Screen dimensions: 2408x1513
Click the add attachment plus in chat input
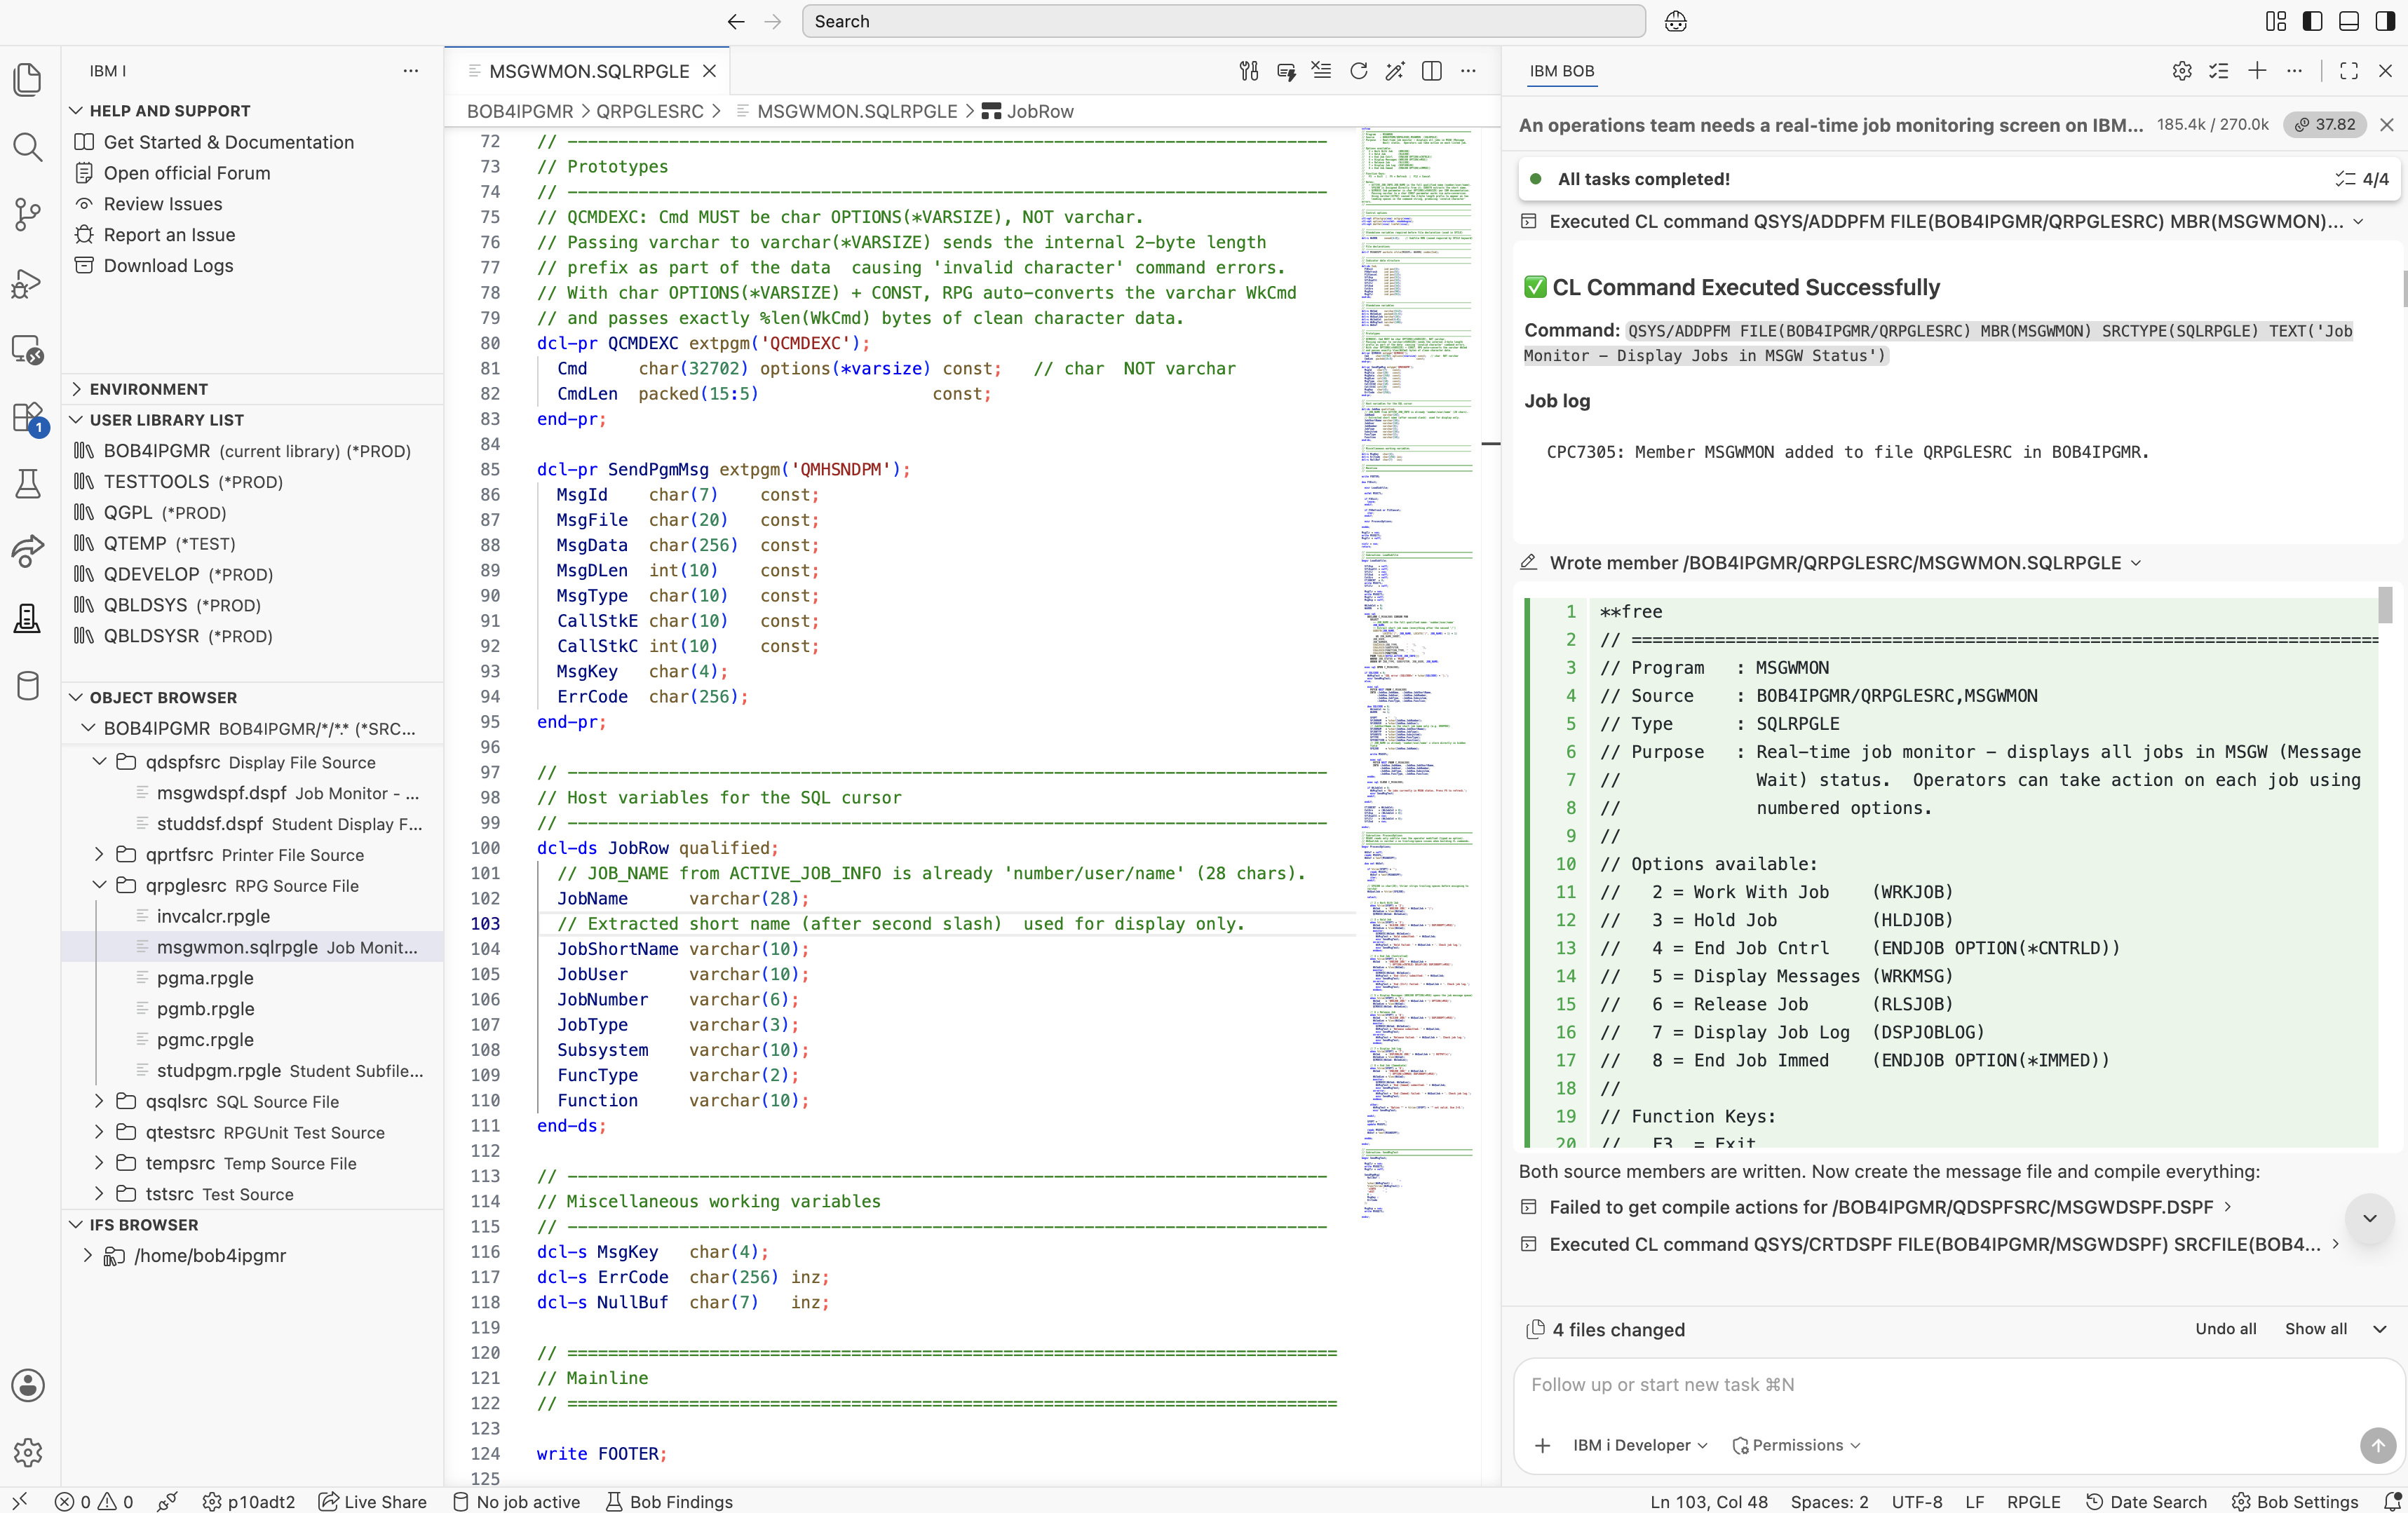[1542, 1445]
